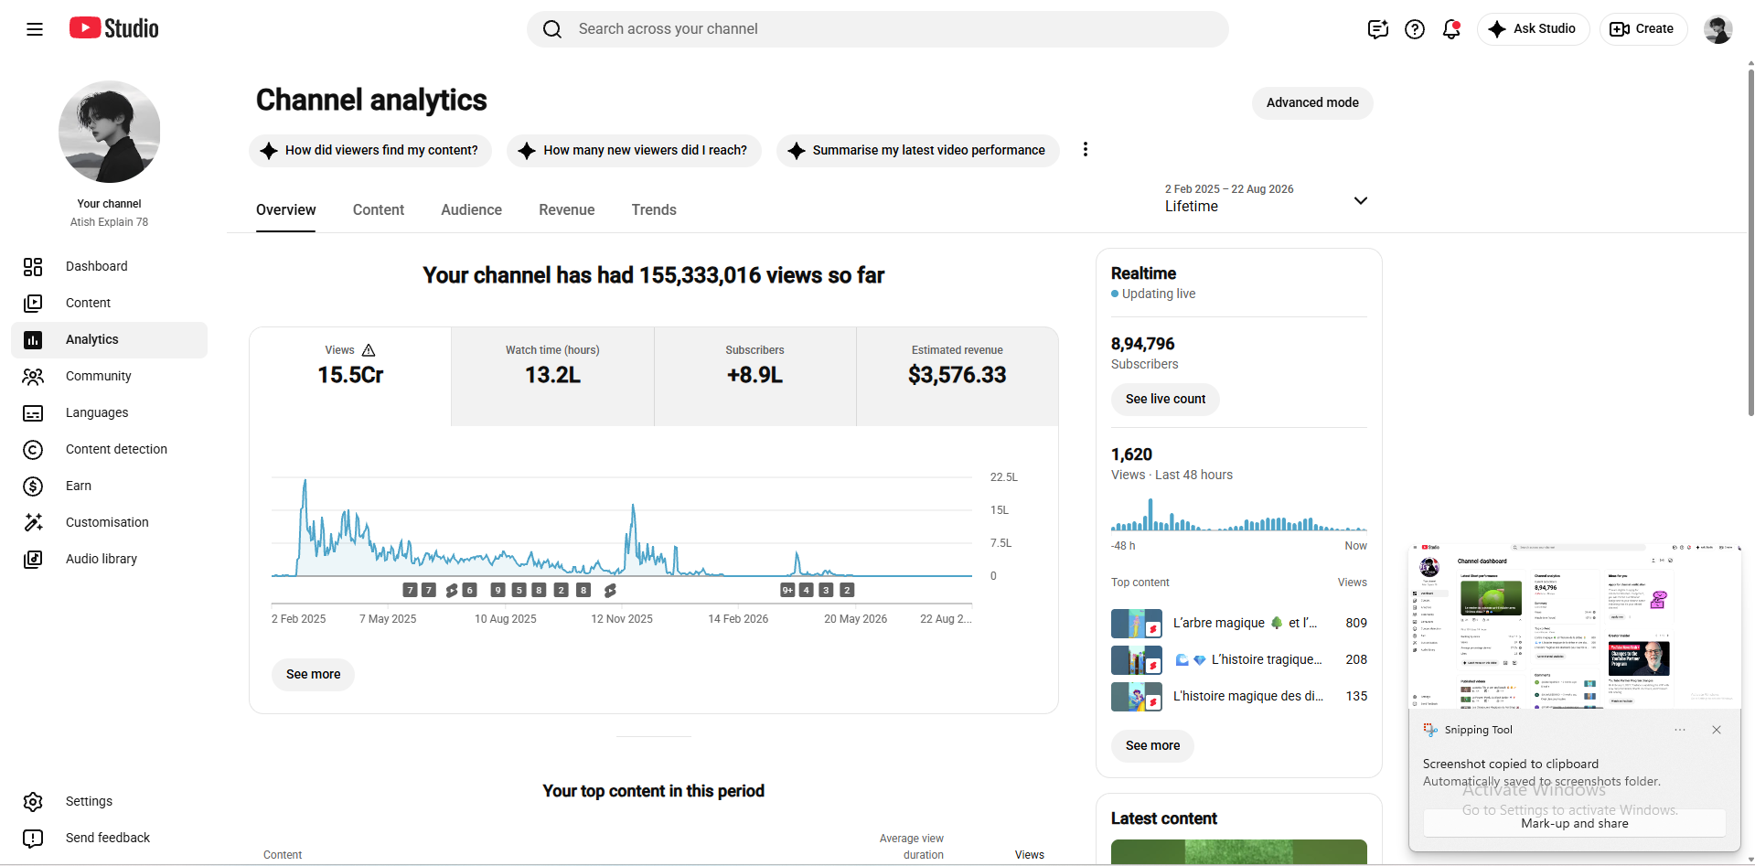
Task: Open L'arbre magique video thumbnail
Action: (1137, 624)
